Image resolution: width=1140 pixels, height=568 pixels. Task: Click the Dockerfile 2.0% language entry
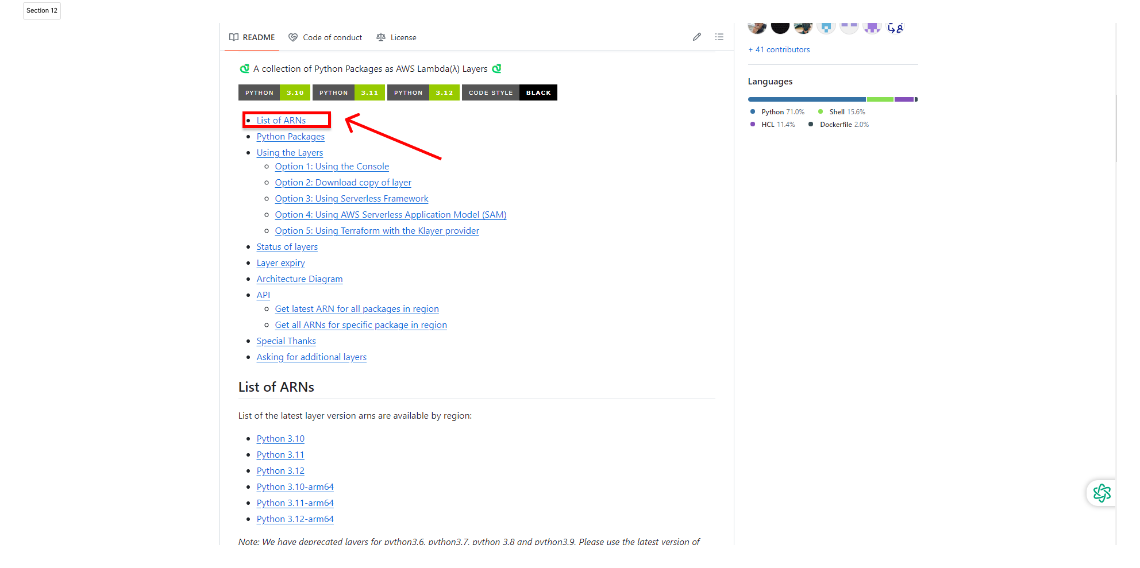839,125
